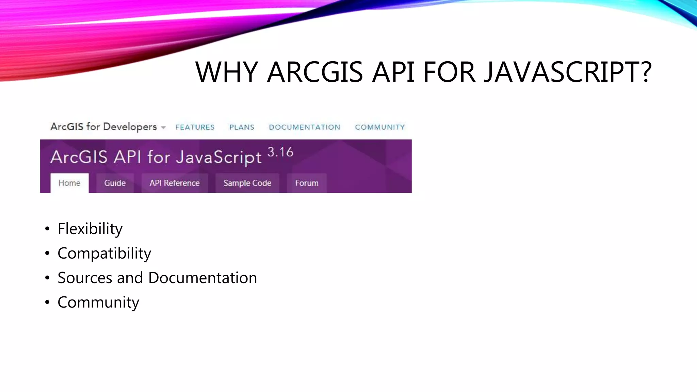The image size is (697, 392).
Task: Open the Sample Code tab
Action: [x=247, y=183]
